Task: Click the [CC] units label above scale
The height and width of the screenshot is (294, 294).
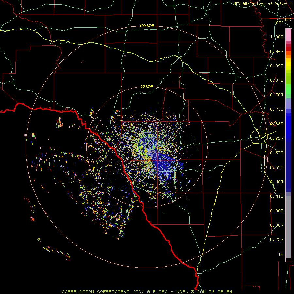Action: point(279,23)
